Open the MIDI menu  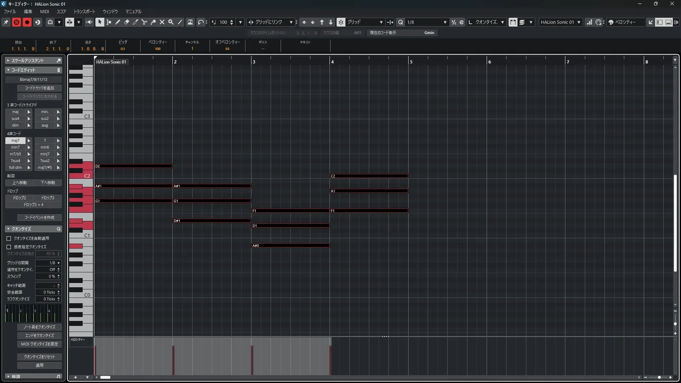pyautogui.click(x=44, y=11)
